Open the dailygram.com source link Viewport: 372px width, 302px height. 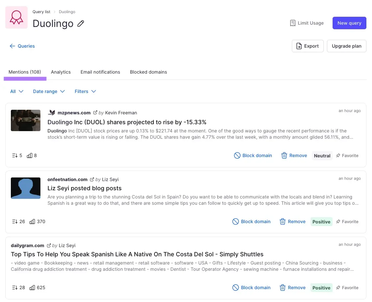pos(28,245)
